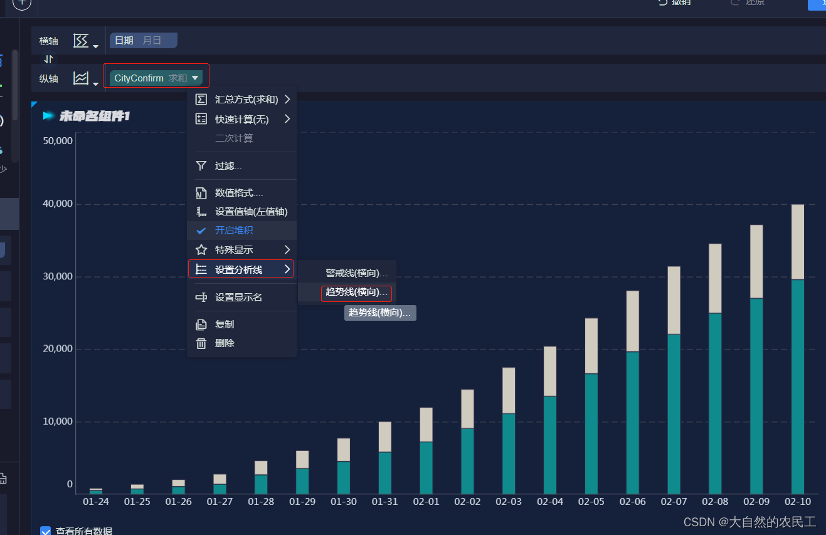Click the teal segment of the 02-10 bar
The image size is (826, 535).
point(798,387)
